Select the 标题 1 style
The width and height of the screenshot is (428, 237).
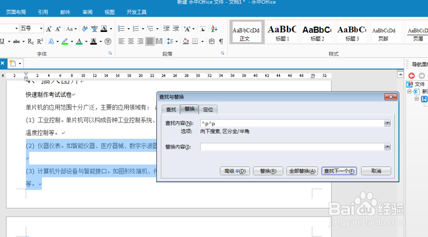pos(282,33)
